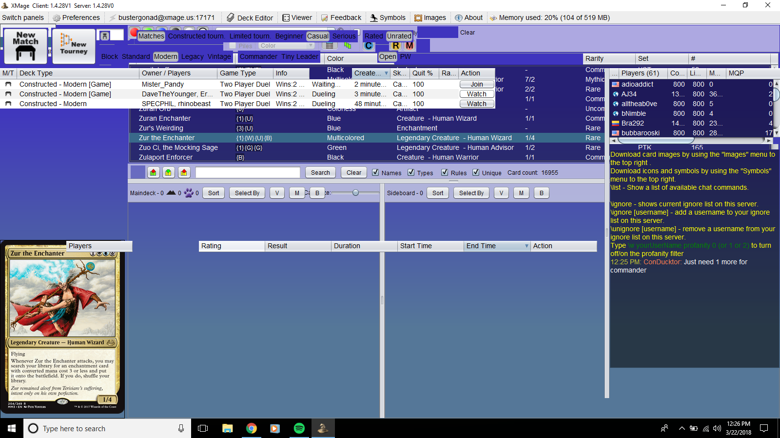Open the End Time sort dropdown arrow
780x438 pixels.
[526, 246]
